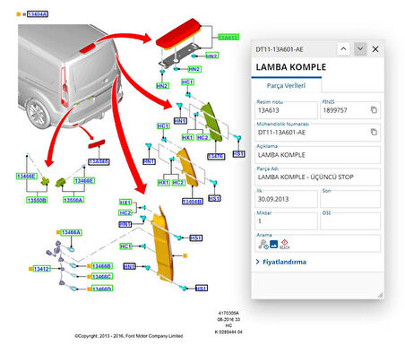Click the Resim notu field showing 13A613
The image size is (405, 354).
pos(287,110)
